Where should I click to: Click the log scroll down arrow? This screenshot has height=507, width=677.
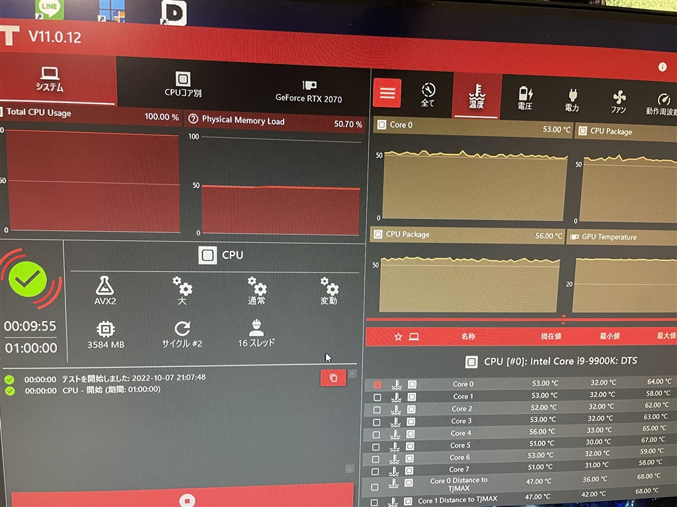pos(350,469)
